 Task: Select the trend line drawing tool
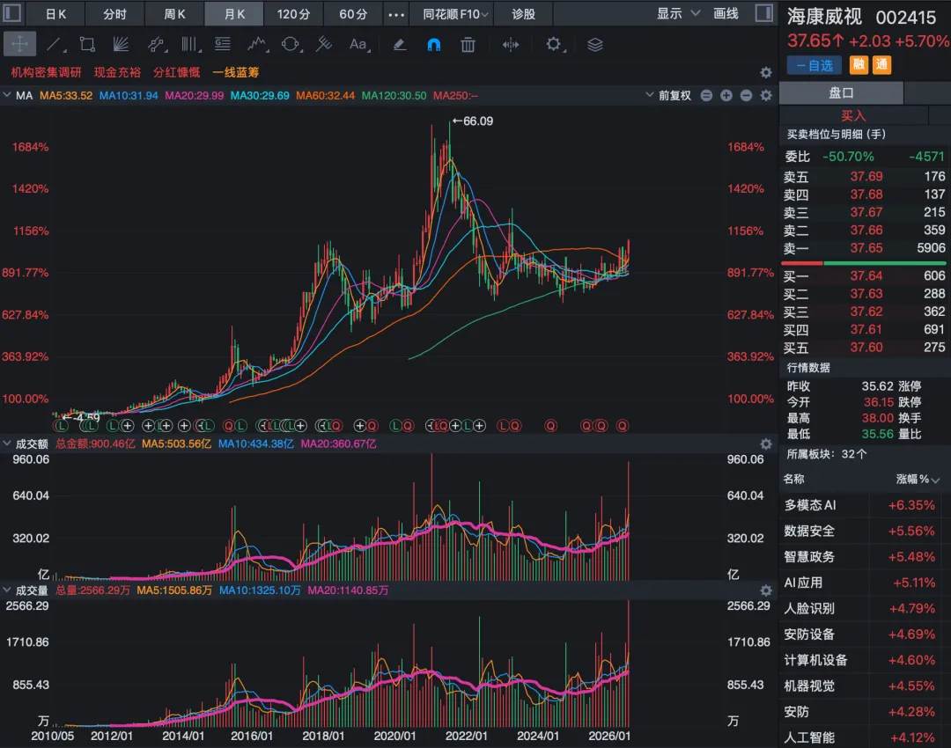coord(55,44)
